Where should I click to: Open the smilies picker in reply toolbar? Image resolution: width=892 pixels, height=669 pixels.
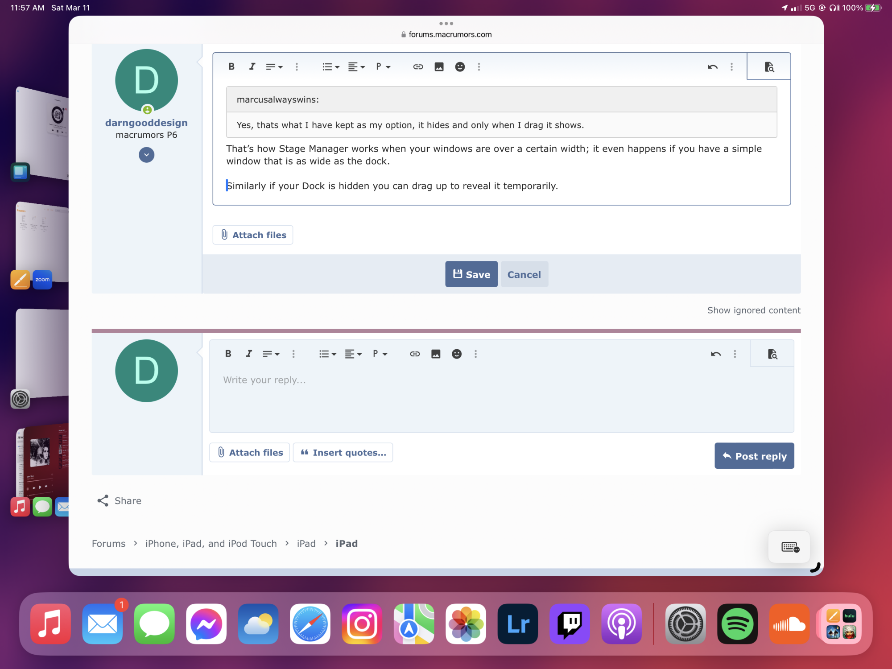click(x=457, y=354)
